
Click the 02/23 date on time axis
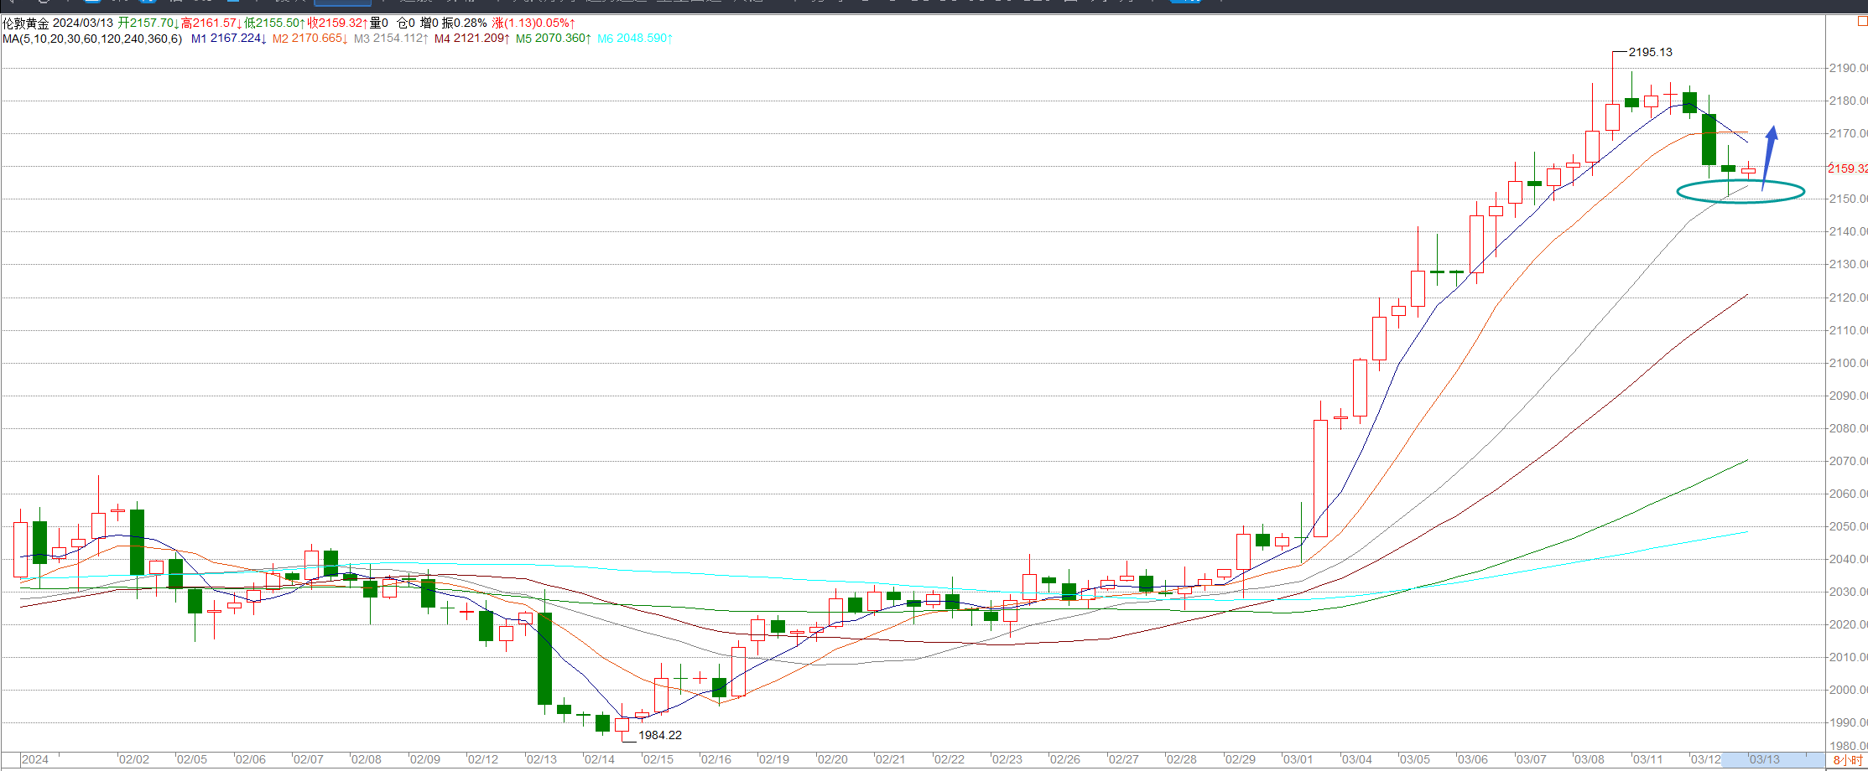[1007, 759]
